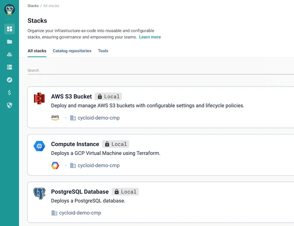This screenshot has height=226, width=294.
Task: Click Stacks in the breadcrumb
Action: pyautogui.click(x=33, y=6)
